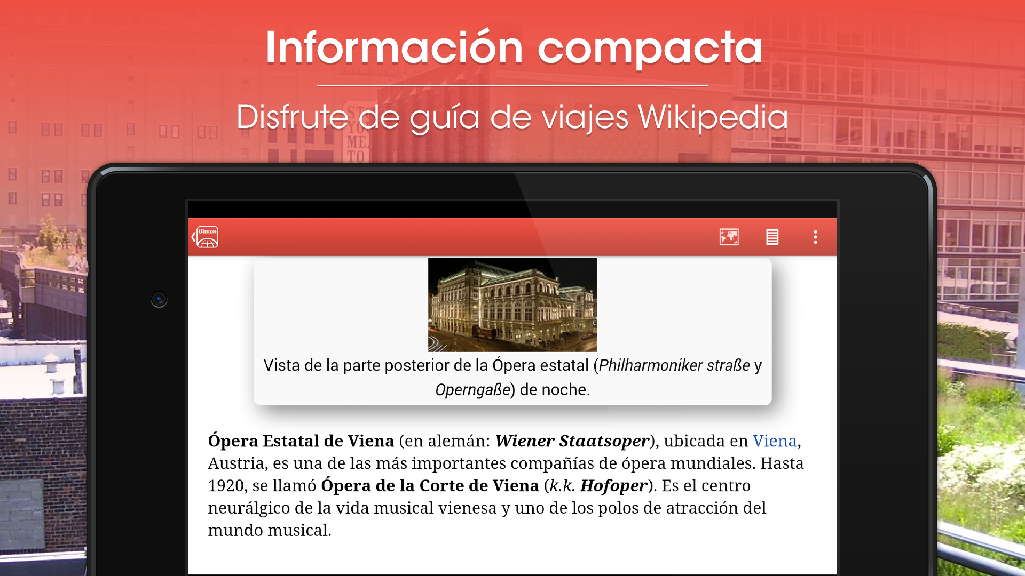Open the article list icon
Image resolution: width=1025 pixels, height=576 pixels.
[772, 237]
